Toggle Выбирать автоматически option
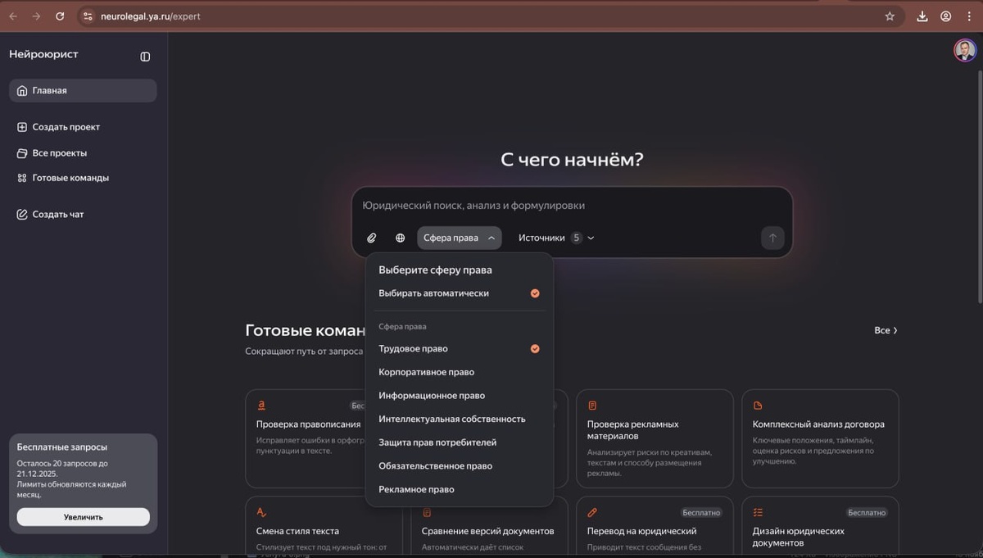This screenshot has height=558, width=983. [x=460, y=293]
